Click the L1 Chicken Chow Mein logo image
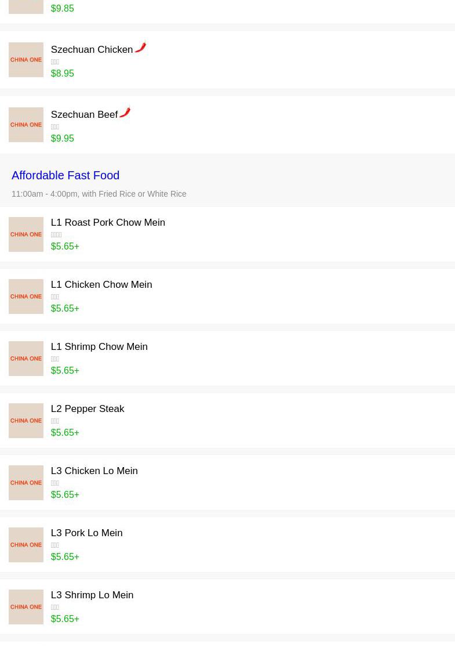The width and height of the screenshot is (455, 647). [26, 297]
